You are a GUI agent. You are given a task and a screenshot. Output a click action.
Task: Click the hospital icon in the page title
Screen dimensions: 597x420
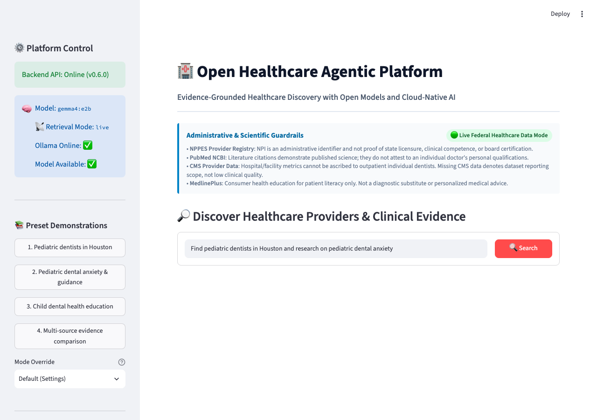185,71
